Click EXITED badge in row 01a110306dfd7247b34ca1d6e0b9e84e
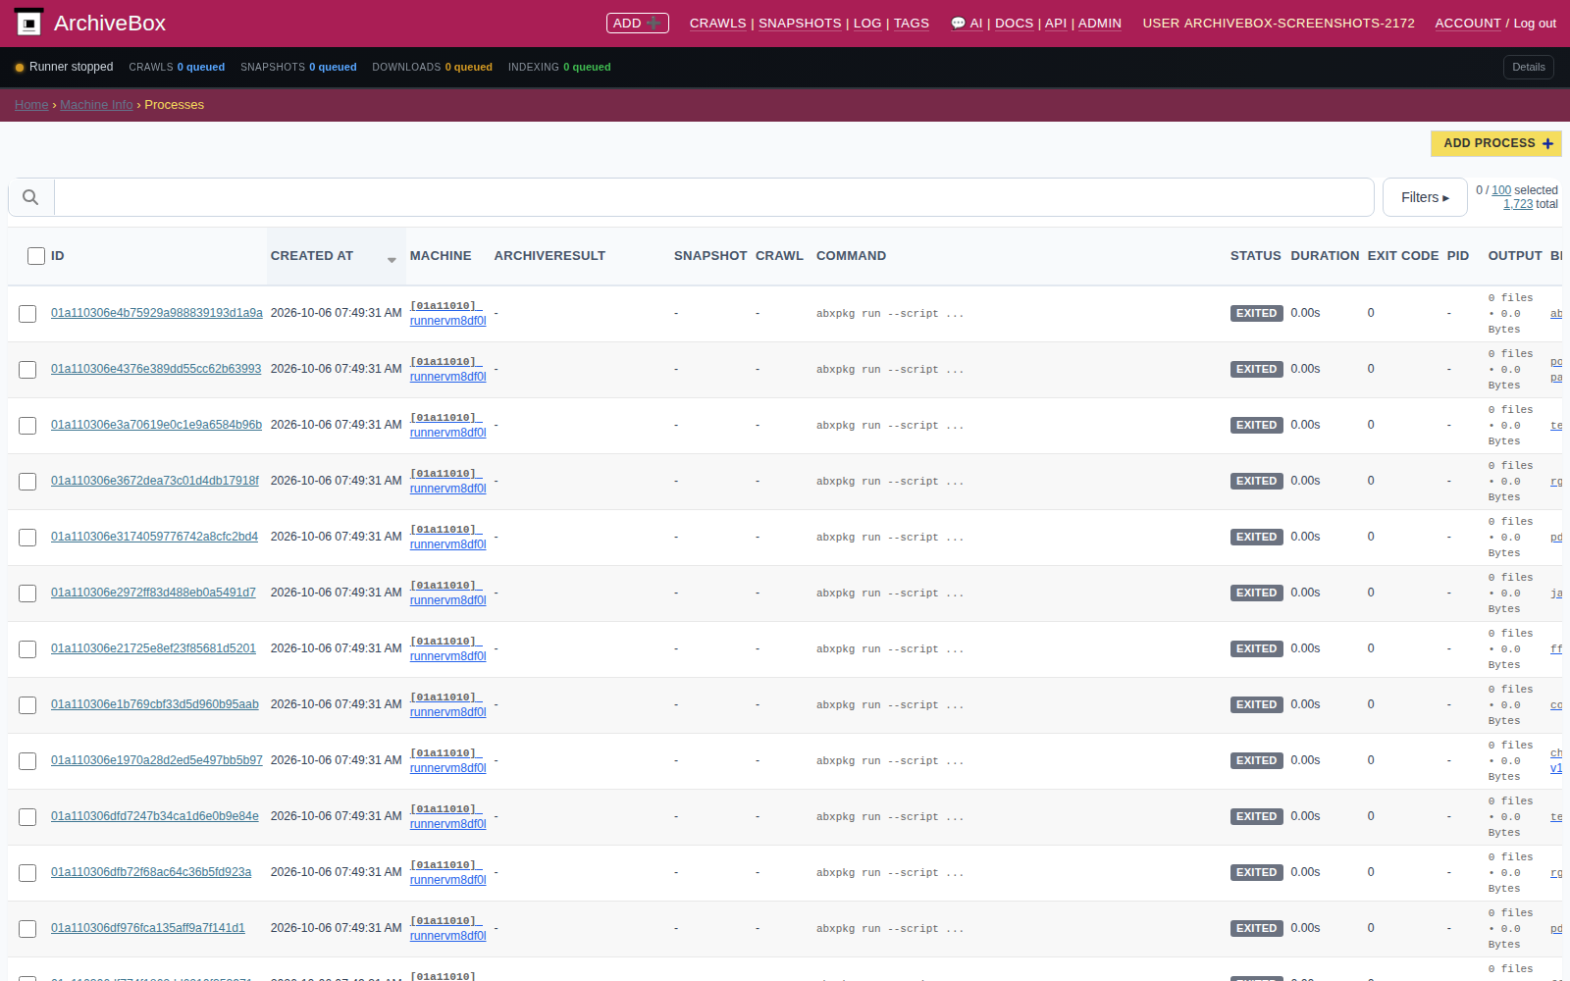Viewport: 1570px width, 981px height. (1256, 816)
